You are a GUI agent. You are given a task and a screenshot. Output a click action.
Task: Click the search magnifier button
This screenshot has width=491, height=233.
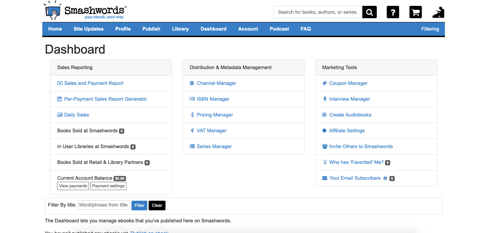(x=370, y=12)
